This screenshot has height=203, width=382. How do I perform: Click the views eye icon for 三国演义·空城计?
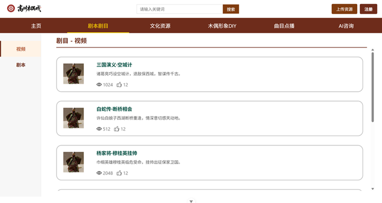99,85
